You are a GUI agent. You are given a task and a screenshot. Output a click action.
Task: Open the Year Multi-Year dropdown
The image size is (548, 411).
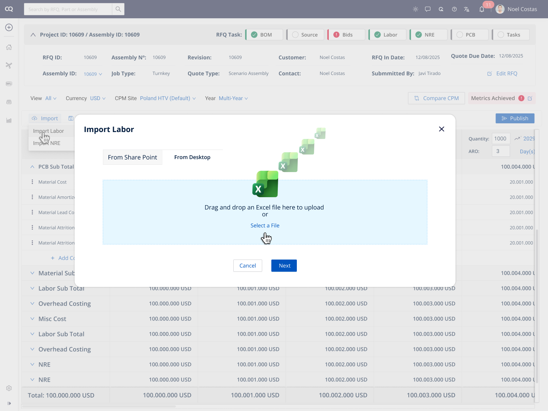coord(233,98)
